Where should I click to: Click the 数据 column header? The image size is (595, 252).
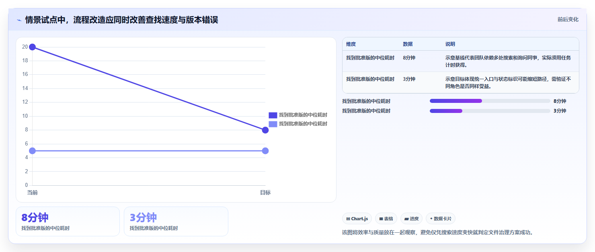[x=408, y=44]
